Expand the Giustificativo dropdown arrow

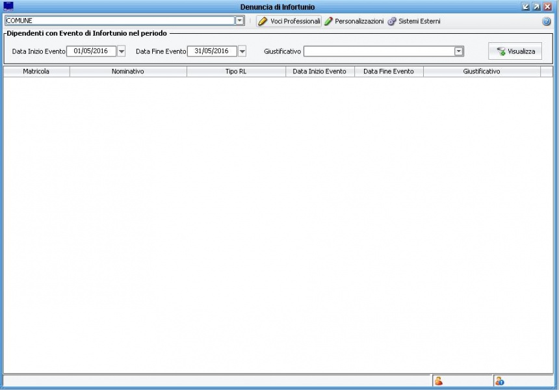[x=459, y=51]
